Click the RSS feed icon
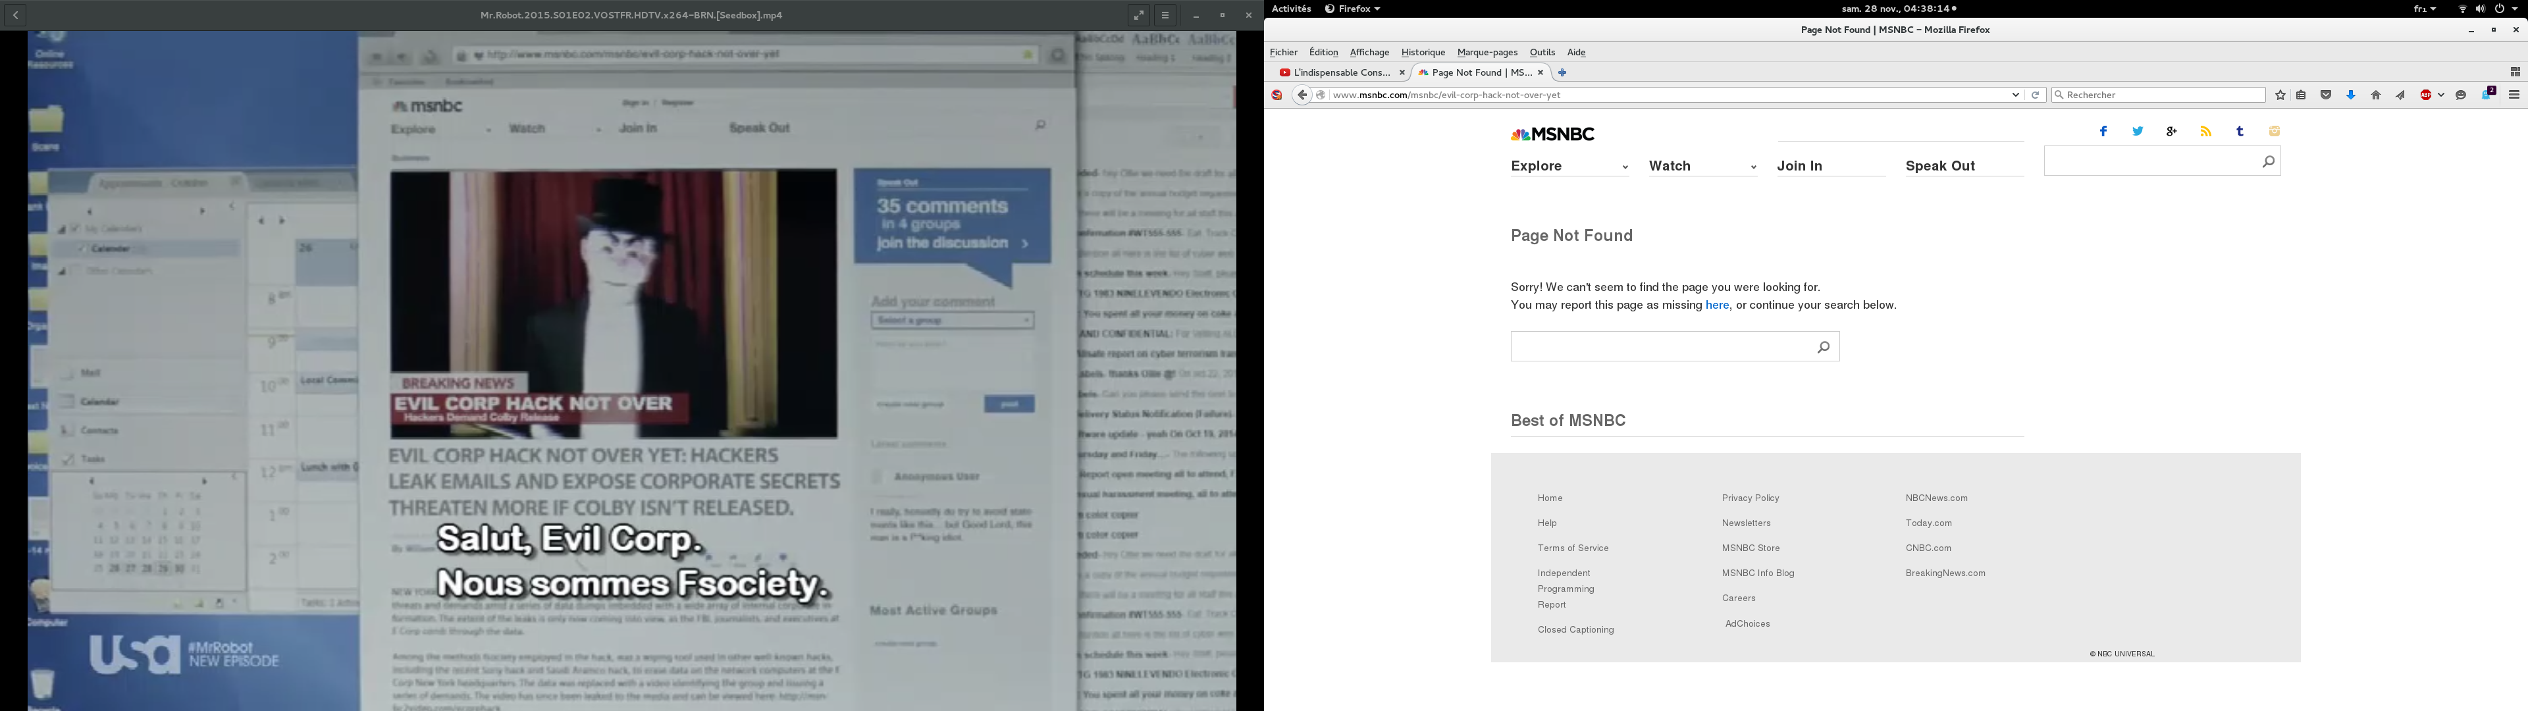Screen dimensions: 2528x711 pos(2205,132)
